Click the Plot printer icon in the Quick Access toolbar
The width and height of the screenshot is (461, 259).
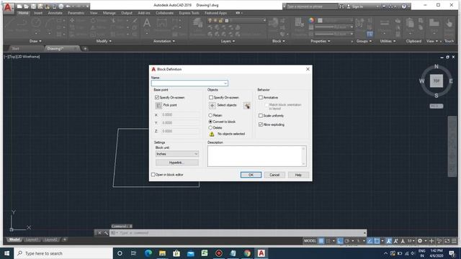(61, 6)
